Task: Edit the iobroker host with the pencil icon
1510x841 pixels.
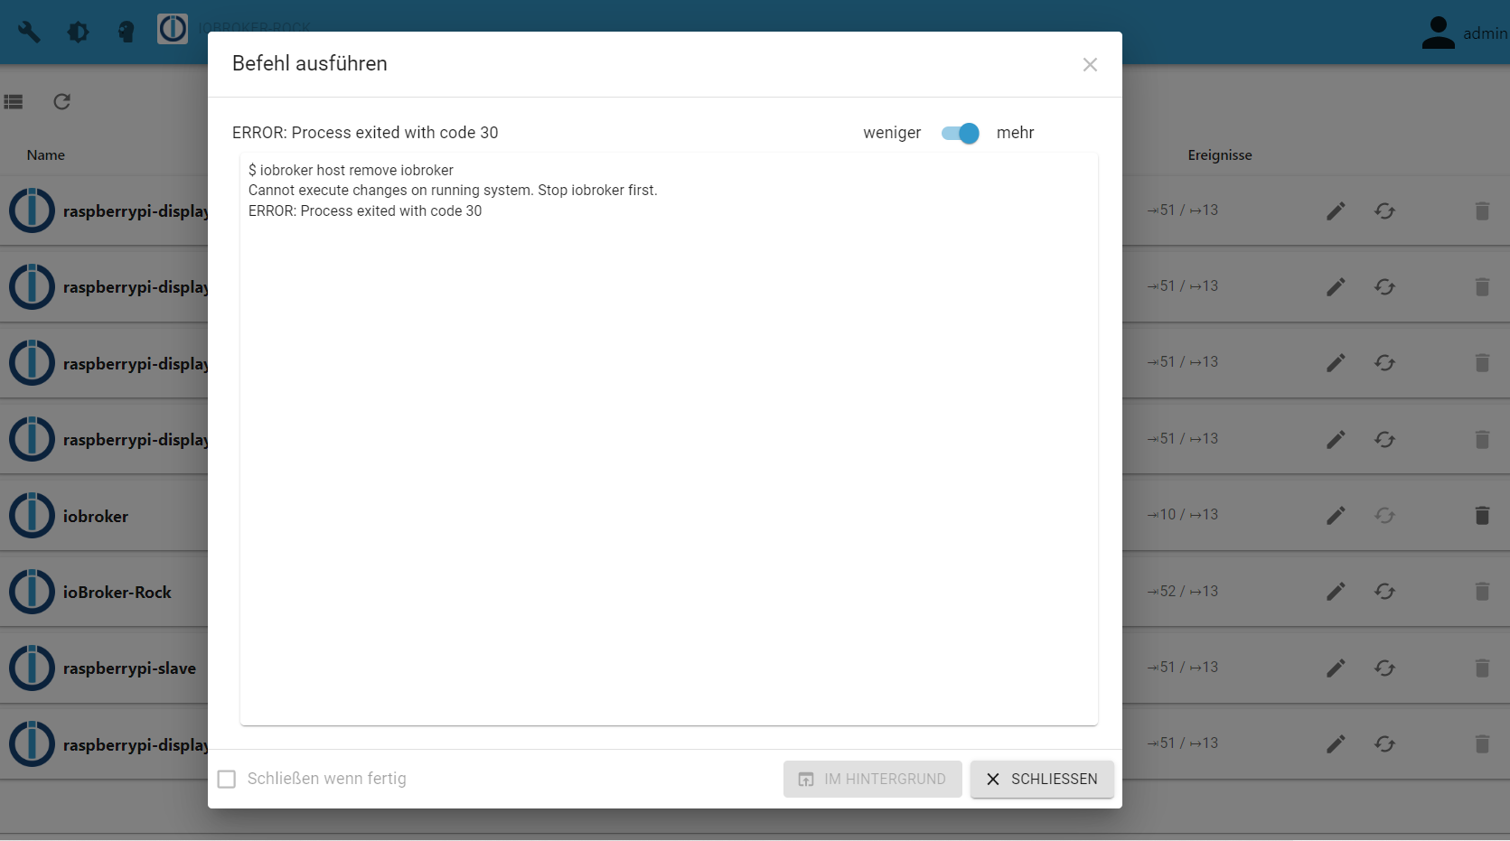Action: point(1336,515)
